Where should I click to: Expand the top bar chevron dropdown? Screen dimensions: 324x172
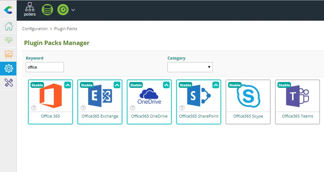[73, 10]
